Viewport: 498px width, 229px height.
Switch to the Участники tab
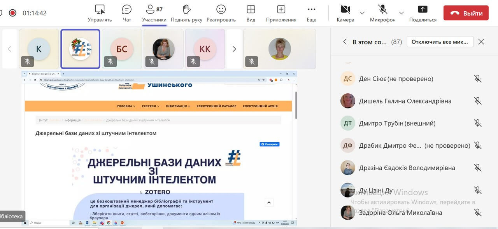click(154, 13)
